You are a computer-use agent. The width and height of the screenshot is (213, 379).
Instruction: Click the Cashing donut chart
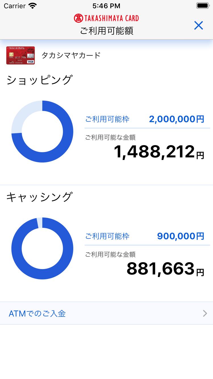pos(42,249)
